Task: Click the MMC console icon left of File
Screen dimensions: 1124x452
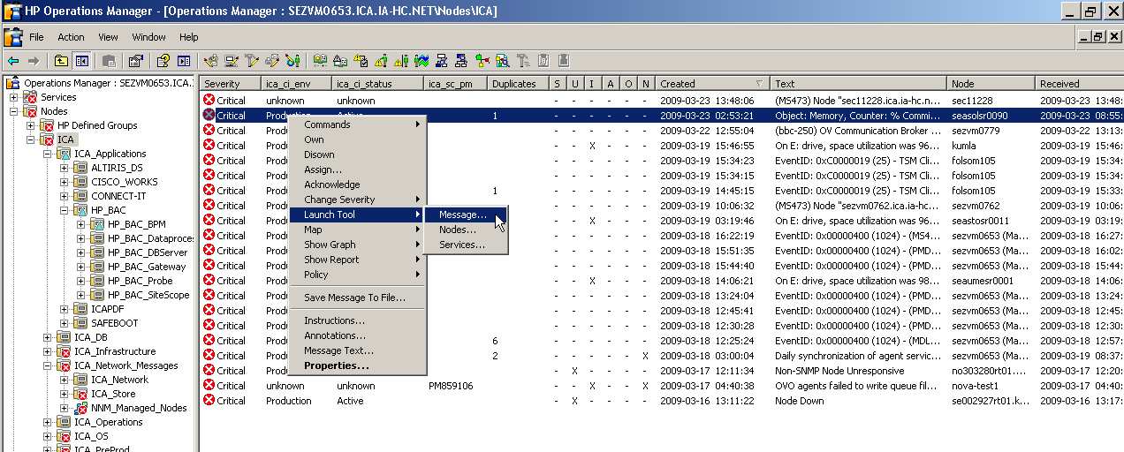Action: point(13,37)
